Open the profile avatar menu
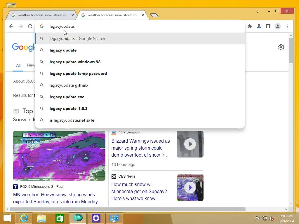299x224 pixels. (278, 26)
